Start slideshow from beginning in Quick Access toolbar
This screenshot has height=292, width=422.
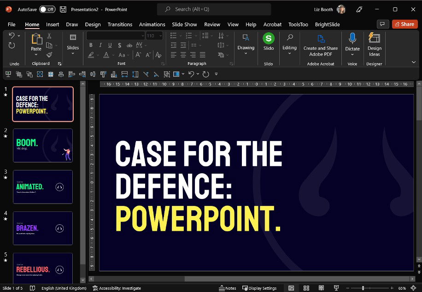[8, 74]
